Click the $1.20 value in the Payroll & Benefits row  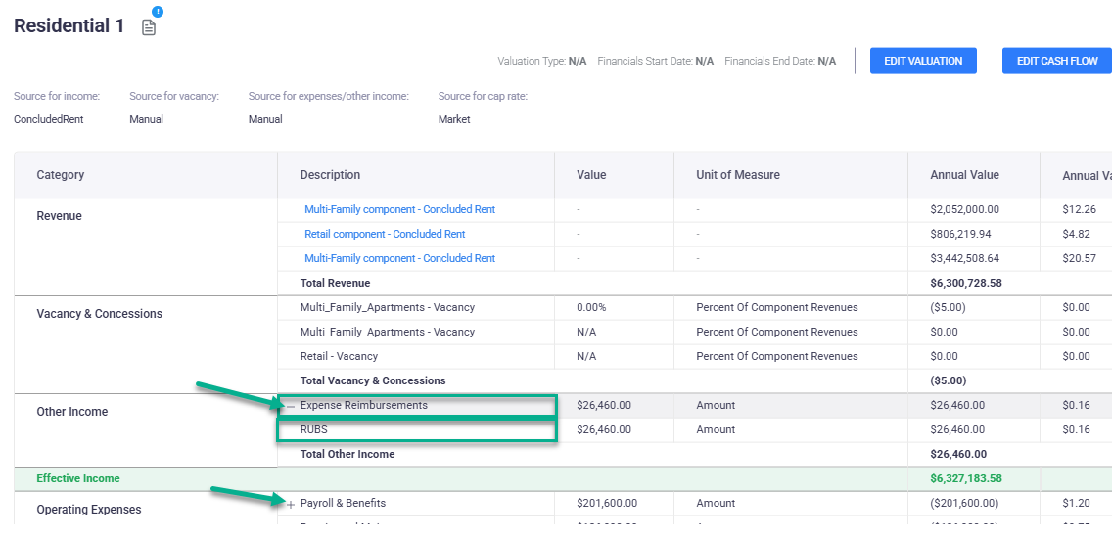pyautogui.click(x=1075, y=503)
